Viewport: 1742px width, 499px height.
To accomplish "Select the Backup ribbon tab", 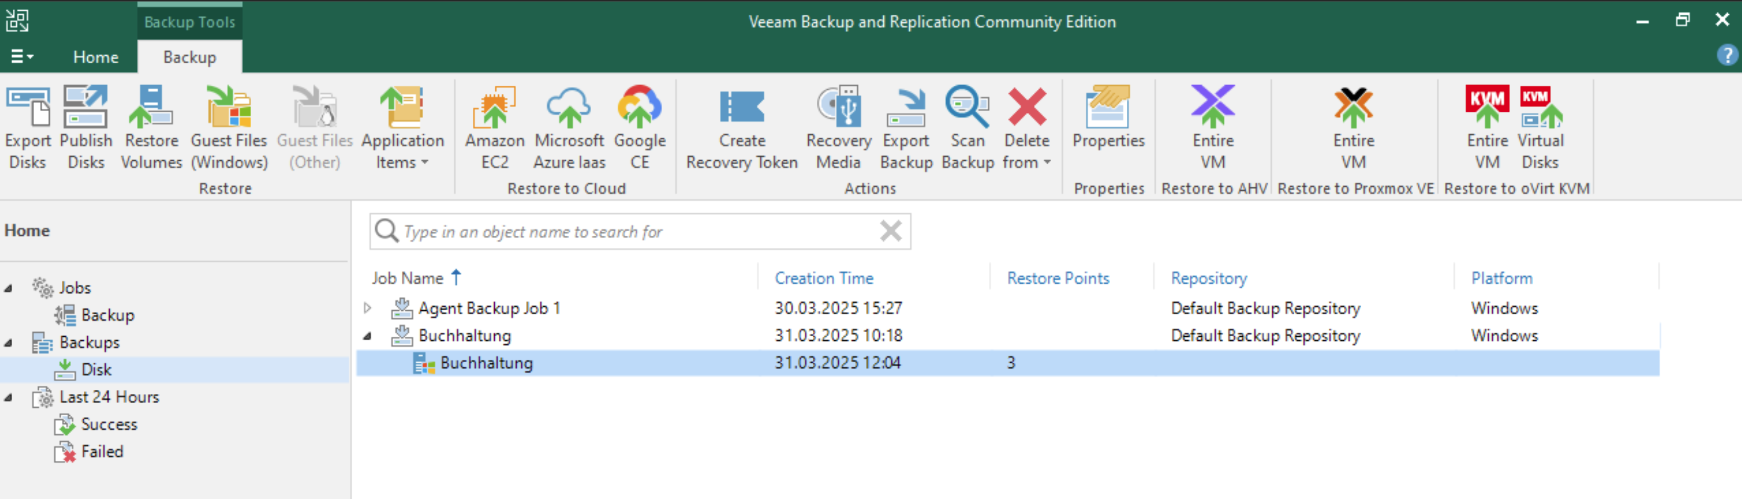I will pos(190,58).
